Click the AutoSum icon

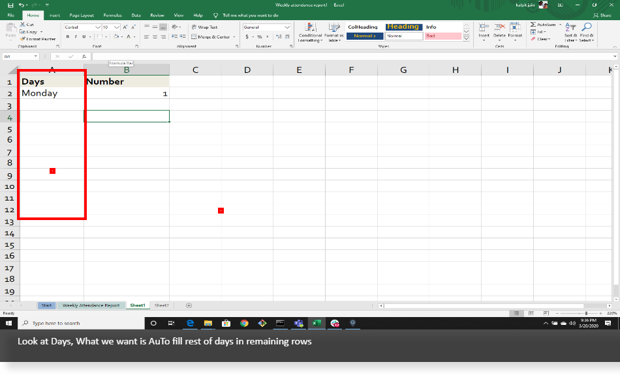534,25
